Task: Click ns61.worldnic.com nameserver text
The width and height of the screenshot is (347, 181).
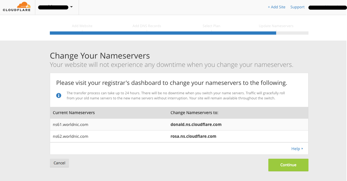Action: [x=71, y=125]
